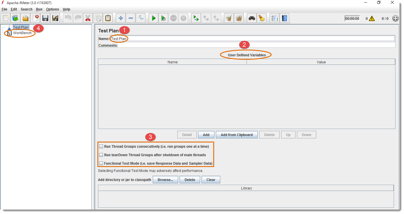Open the Function Helper dialog icon
Screen dimensions: 404x214
click(275, 18)
